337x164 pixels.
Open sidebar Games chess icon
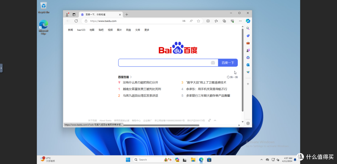coord(248,50)
